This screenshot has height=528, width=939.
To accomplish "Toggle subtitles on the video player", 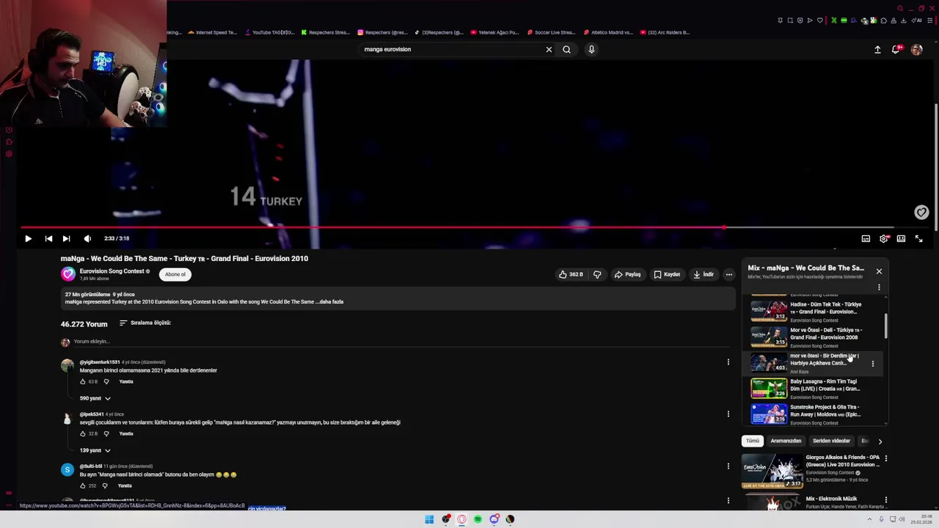I will [x=866, y=238].
